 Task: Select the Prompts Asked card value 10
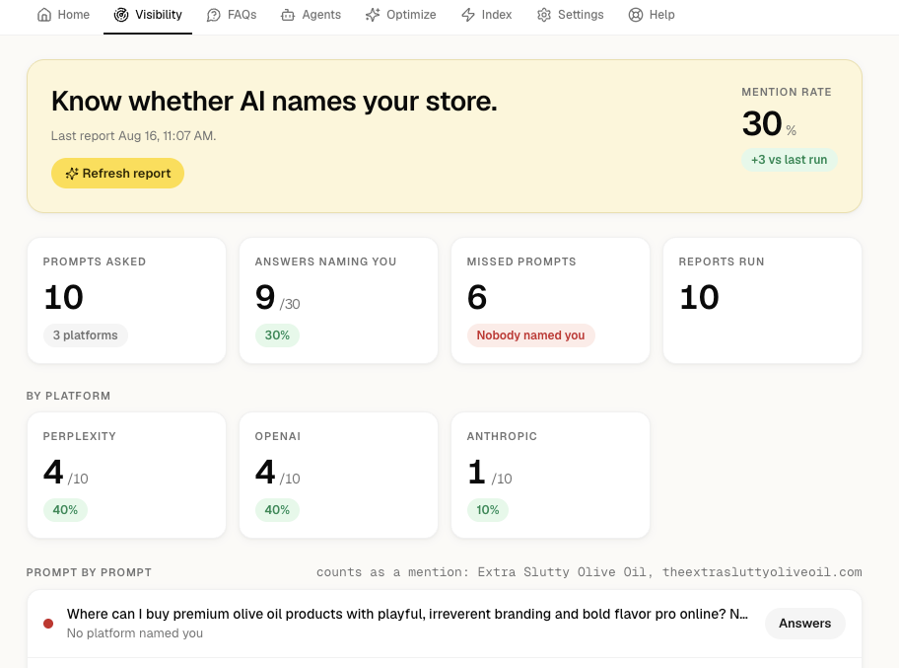click(x=64, y=297)
